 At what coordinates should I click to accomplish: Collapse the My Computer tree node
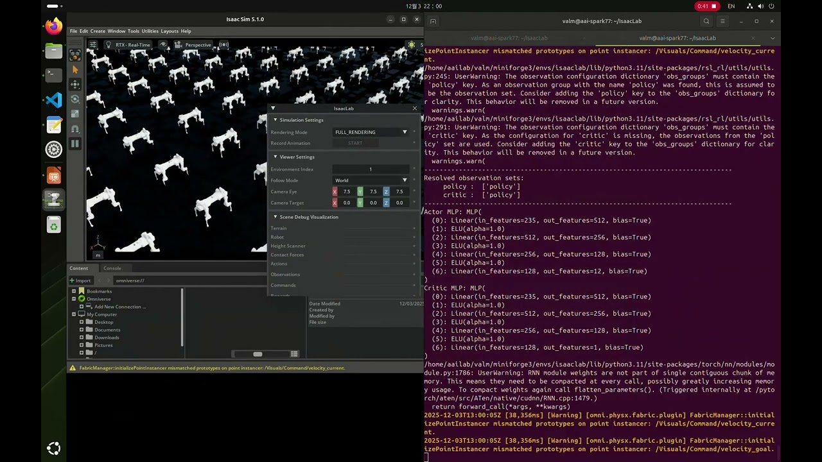click(74, 314)
